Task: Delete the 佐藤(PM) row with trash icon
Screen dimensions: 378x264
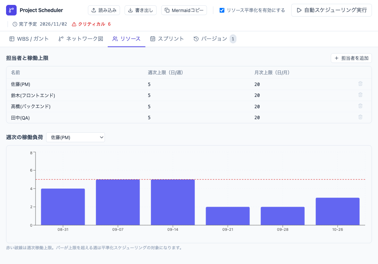Action: pos(360,84)
